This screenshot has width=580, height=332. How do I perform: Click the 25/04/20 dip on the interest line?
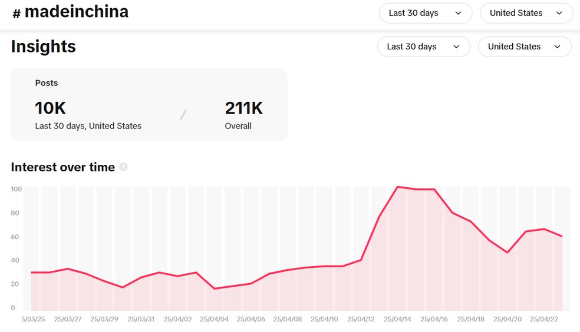(507, 253)
